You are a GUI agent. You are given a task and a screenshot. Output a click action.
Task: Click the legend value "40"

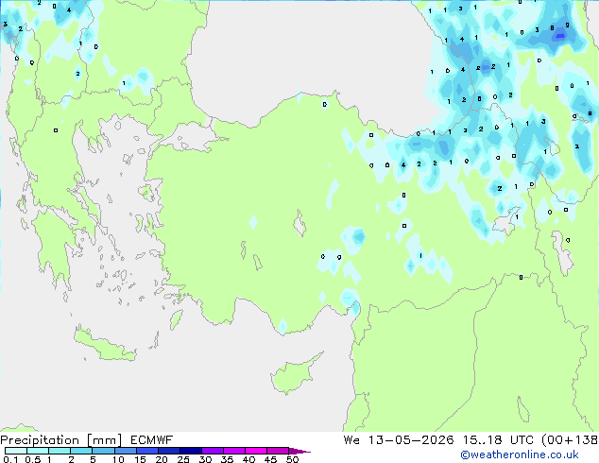[248, 459]
